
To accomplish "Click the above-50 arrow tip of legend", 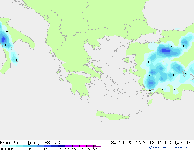I will coord(97,146).
